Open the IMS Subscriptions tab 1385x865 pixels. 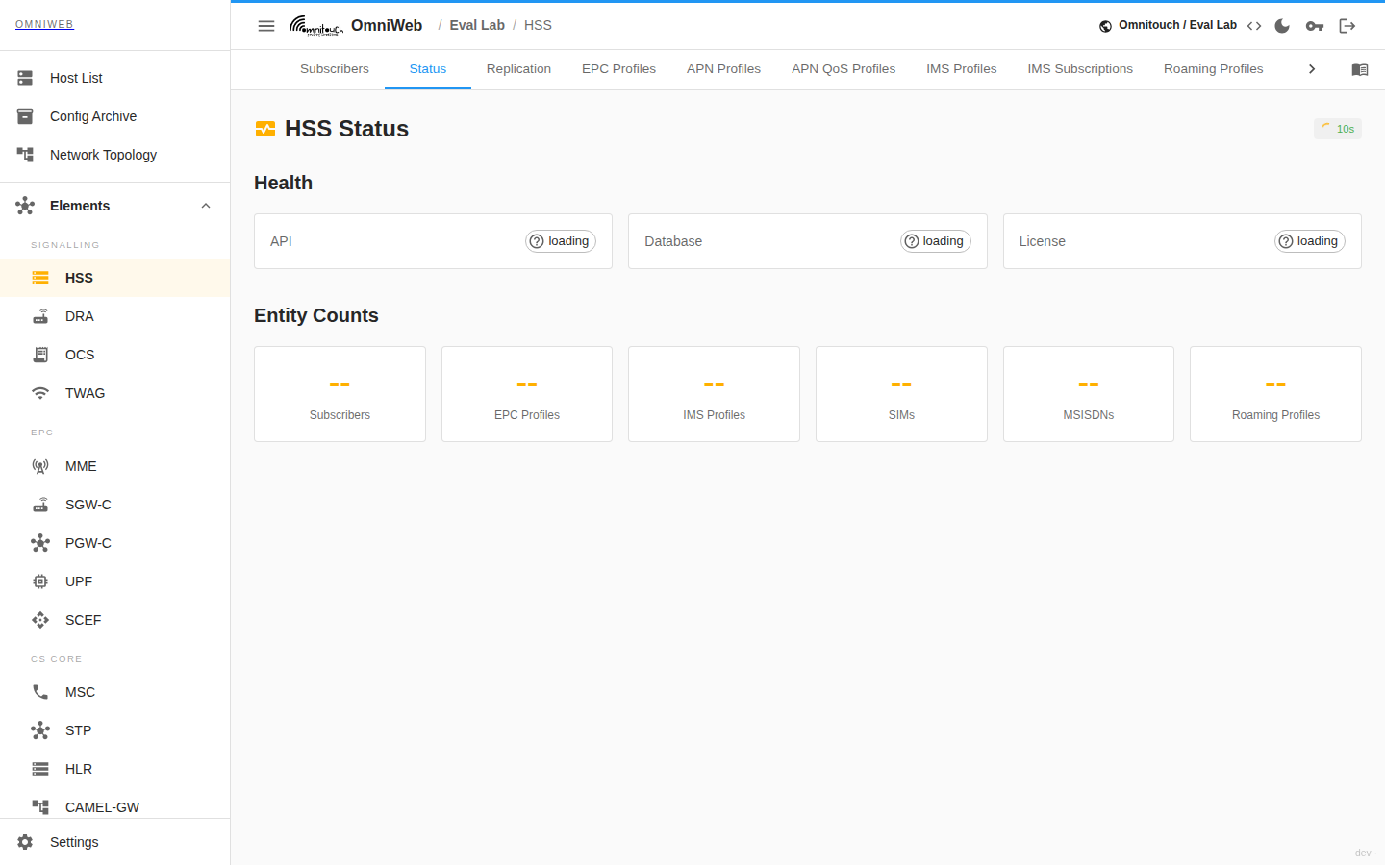[1080, 69]
